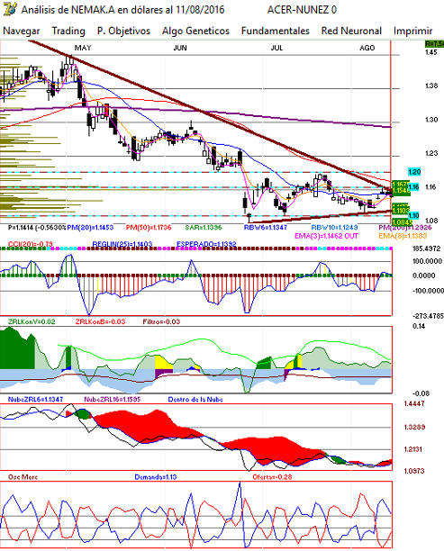
Task: Open the Red Neuronal menu
Action: (351, 31)
